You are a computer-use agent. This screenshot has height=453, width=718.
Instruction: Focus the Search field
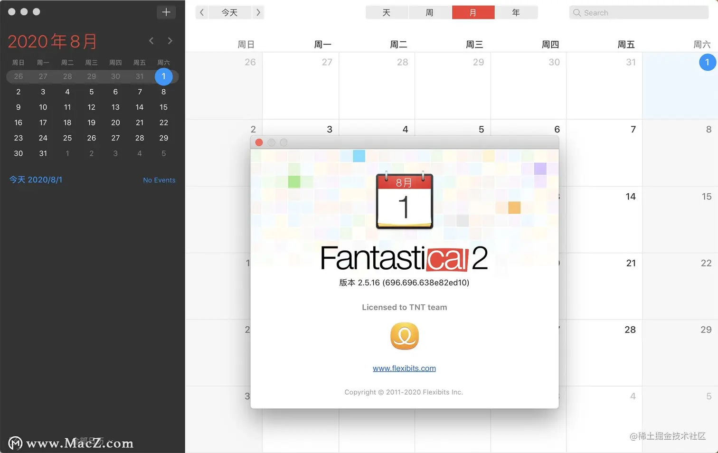639,13
